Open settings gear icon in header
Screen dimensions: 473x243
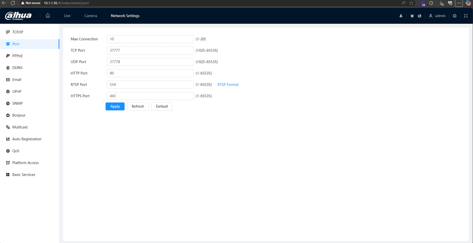(455, 16)
